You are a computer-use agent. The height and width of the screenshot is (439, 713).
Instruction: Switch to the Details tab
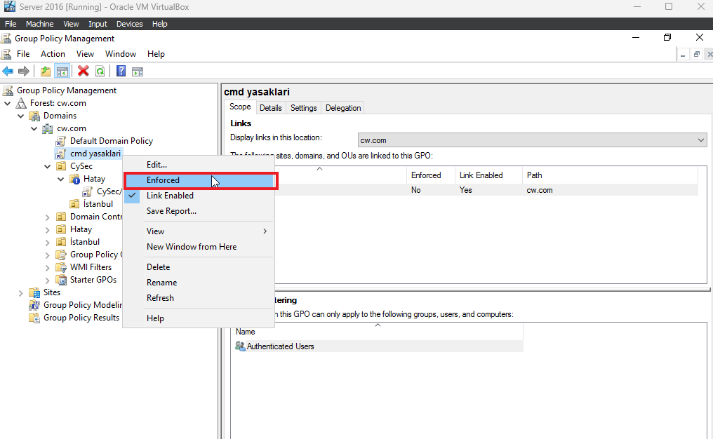271,108
